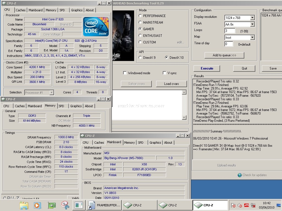This screenshot has width=282, height=211.
Task: Click the Add to queue >>> button
Action: tap(224, 55)
